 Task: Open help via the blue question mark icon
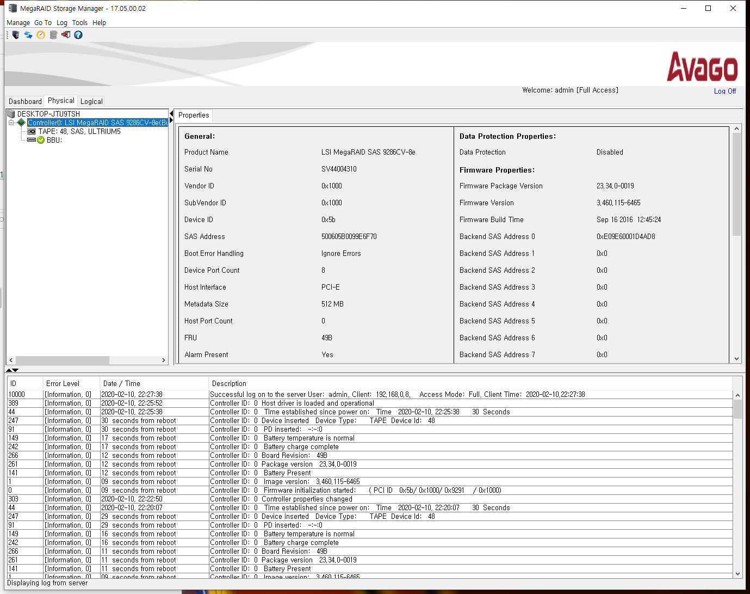78,35
